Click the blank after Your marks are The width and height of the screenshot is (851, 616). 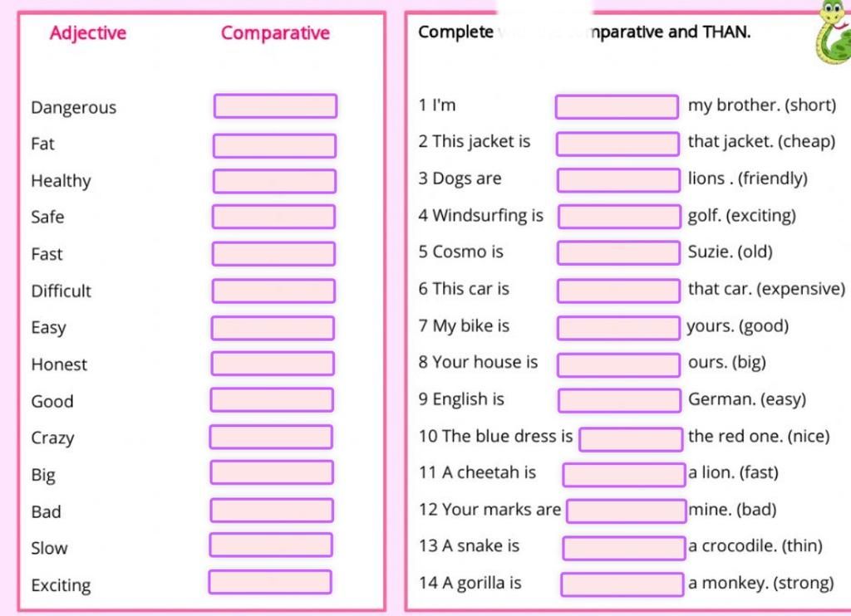click(627, 511)
